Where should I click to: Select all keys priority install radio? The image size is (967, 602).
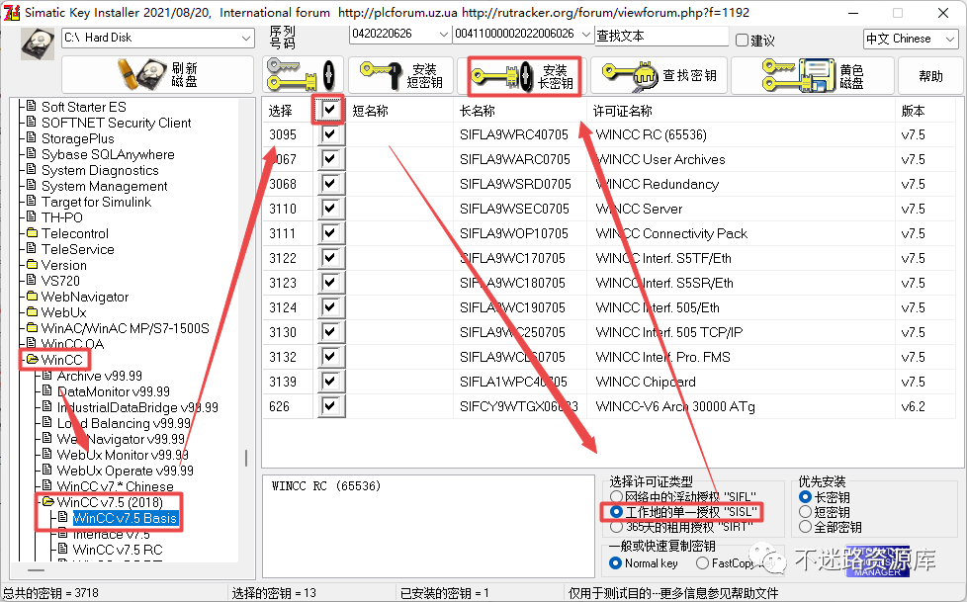[805, 527]
